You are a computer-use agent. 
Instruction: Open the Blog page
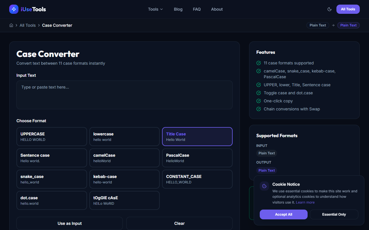[x=178, y=9]
